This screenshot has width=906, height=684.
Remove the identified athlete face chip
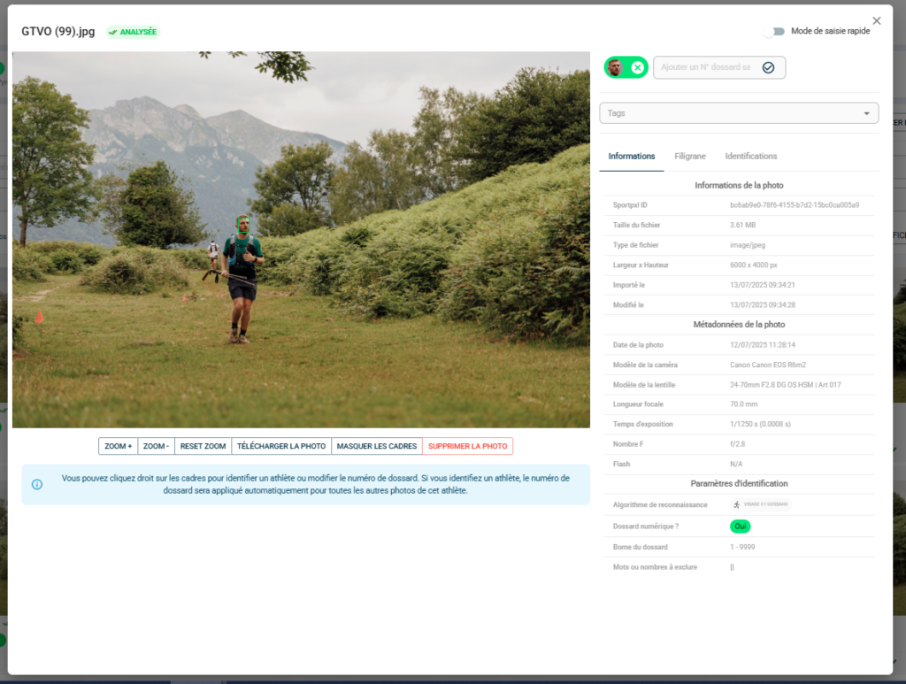pyautogui.click(x=637, y=67)
